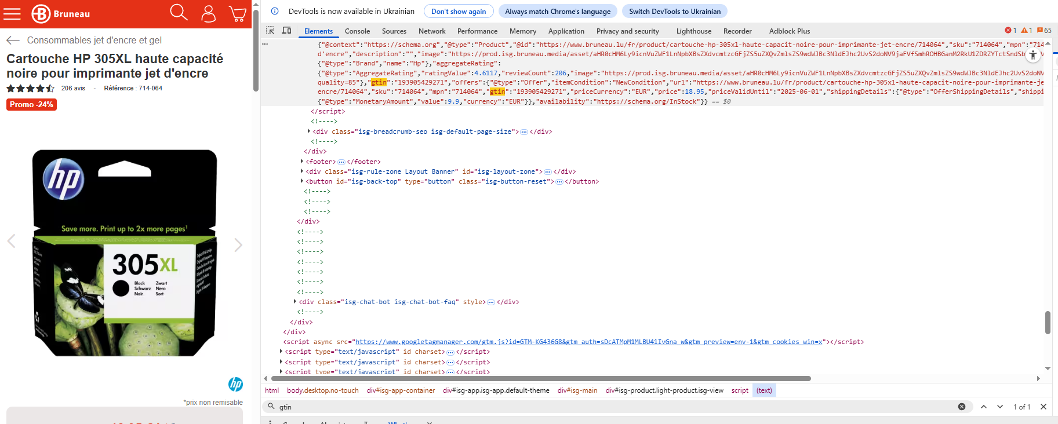Show next product image
The width and height of the screenshot is (1058, 424).
(238, 245)
